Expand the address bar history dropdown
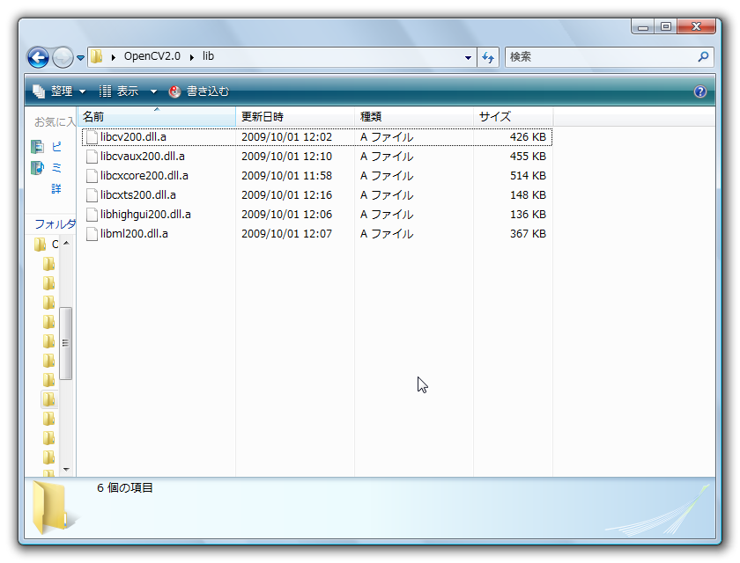 tap(468, 58)
